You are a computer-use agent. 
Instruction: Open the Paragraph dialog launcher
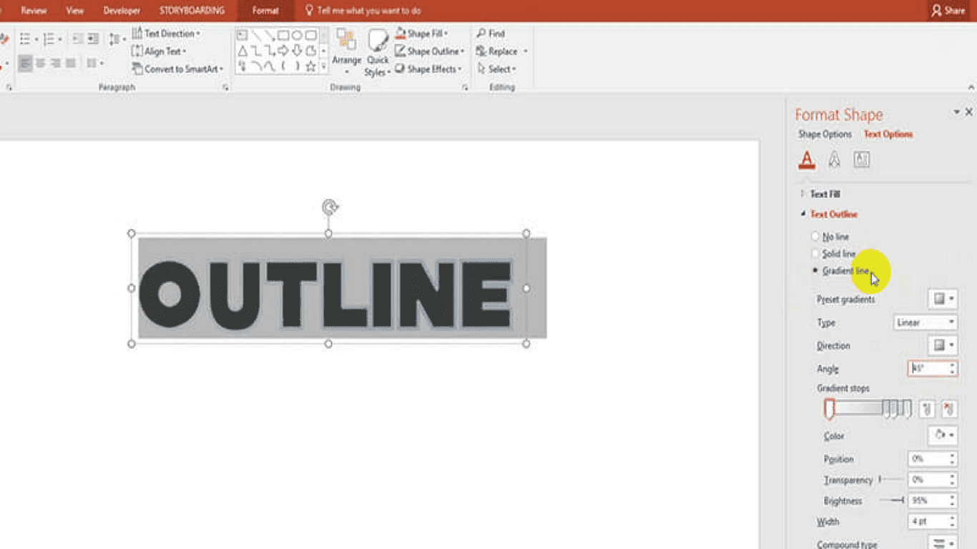[x=226, y=87]
